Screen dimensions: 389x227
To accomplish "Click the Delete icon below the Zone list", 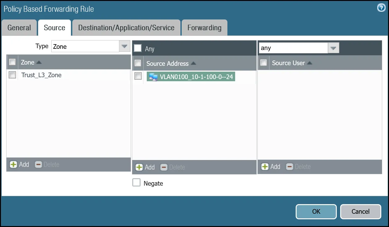I will 38,164.
